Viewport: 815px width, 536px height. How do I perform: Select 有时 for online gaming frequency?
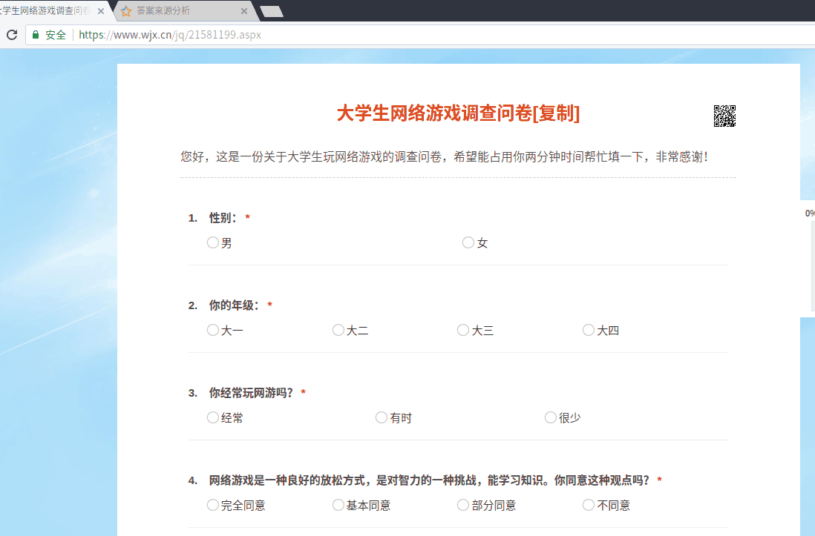[382, 417]
